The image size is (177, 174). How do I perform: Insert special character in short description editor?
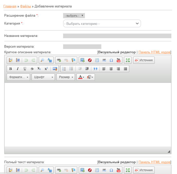[111, 60]
